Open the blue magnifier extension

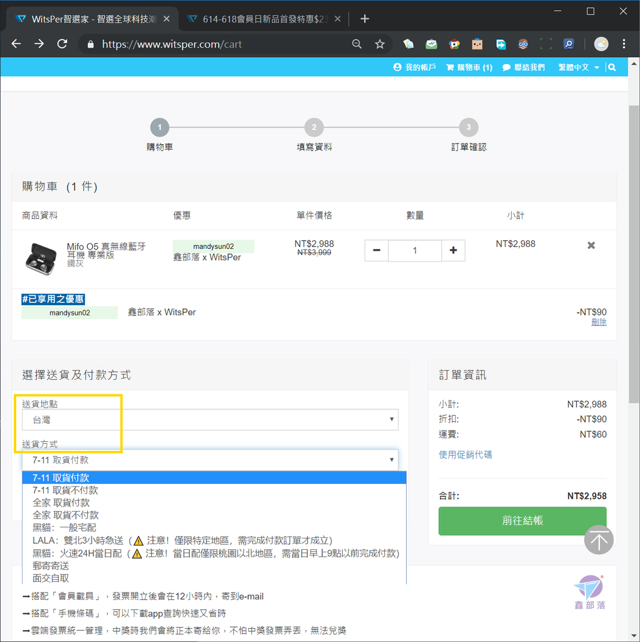569,44
